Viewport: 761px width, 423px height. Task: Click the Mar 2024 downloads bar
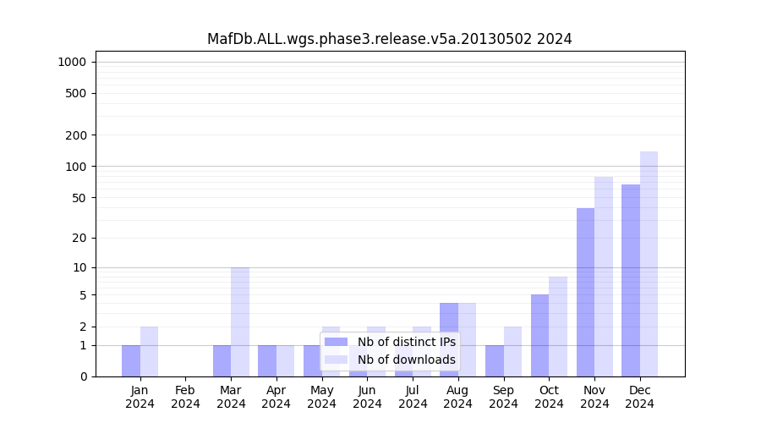240,321
